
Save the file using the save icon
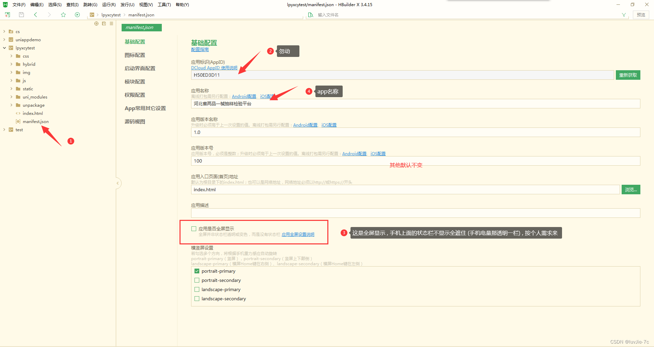21,15
